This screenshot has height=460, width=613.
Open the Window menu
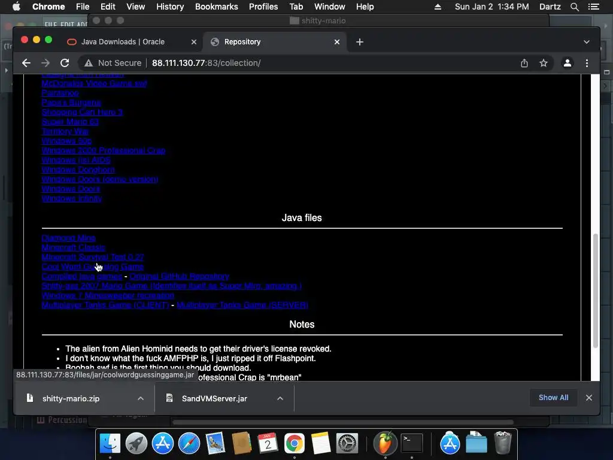point(330,7)
